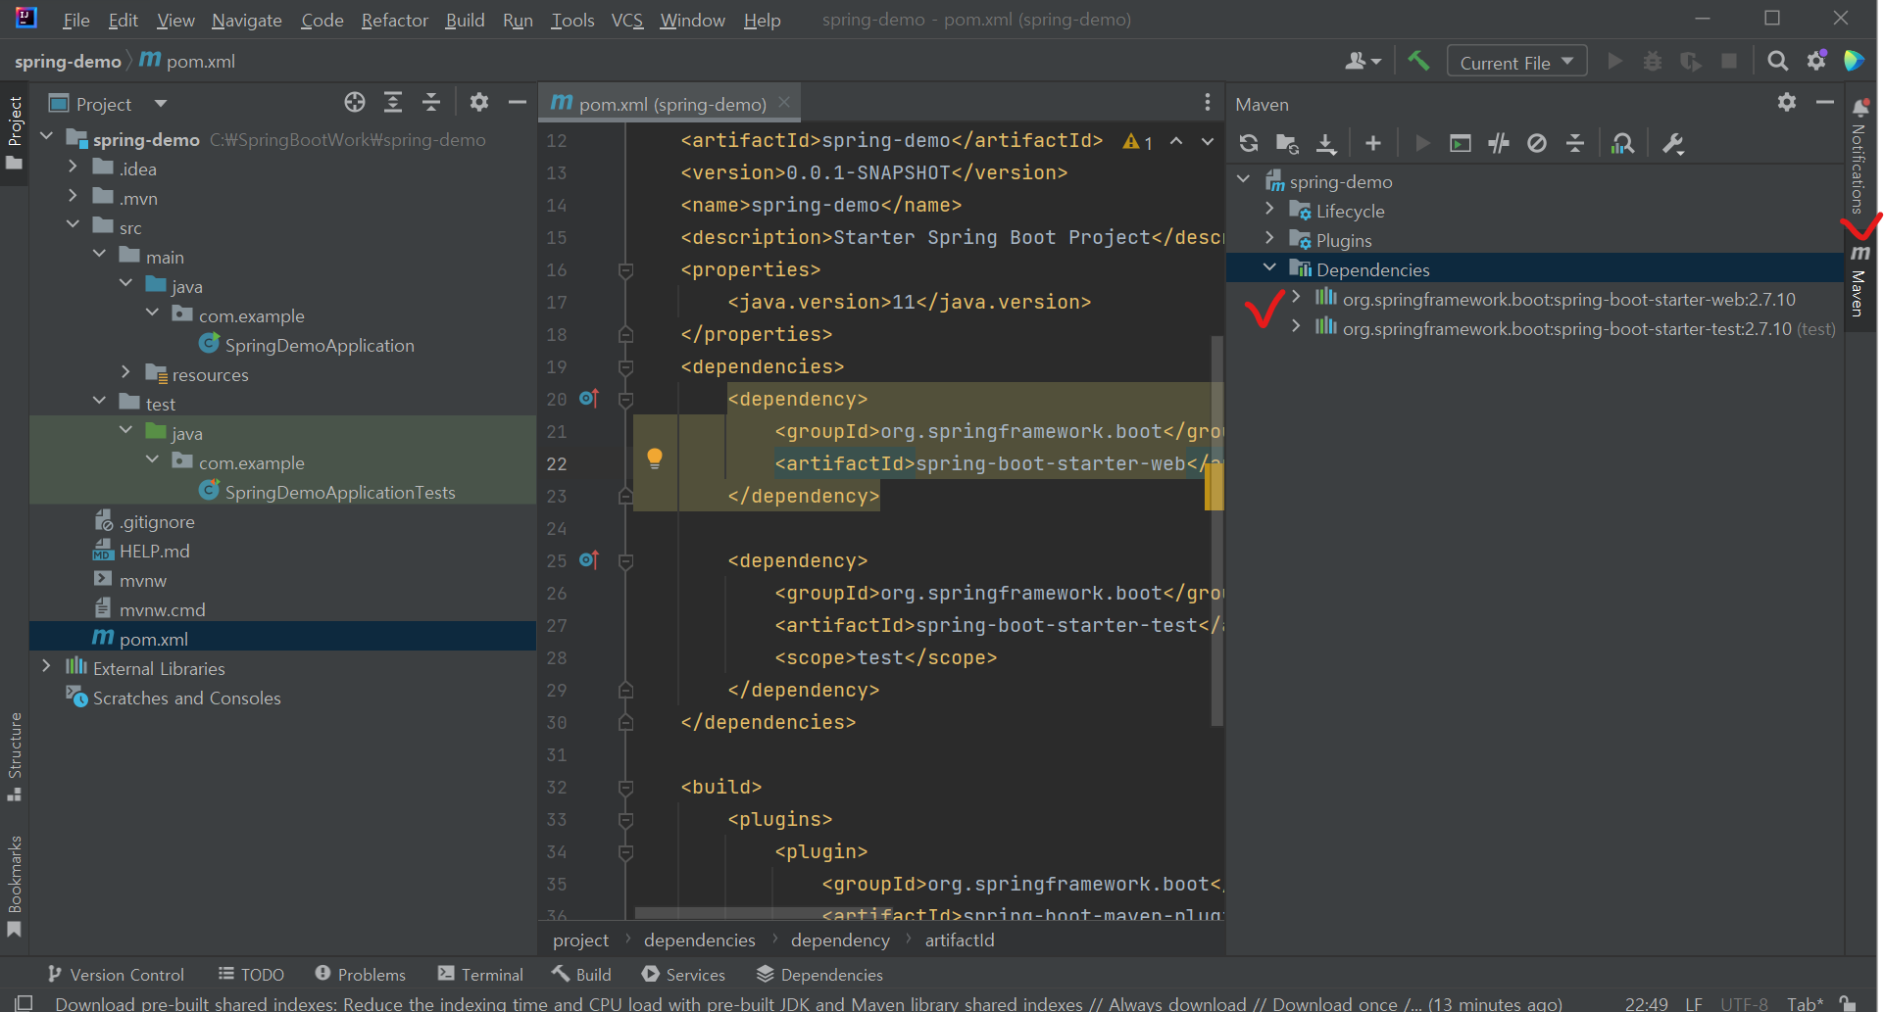
Task: Open Maven Settings wrench icon
Action: coord(1672,143)
